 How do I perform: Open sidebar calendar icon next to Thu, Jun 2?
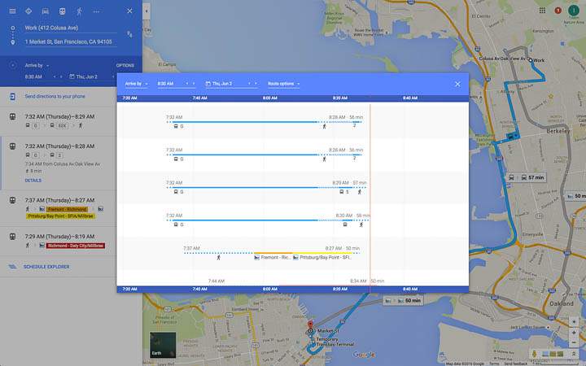[72, 76]
